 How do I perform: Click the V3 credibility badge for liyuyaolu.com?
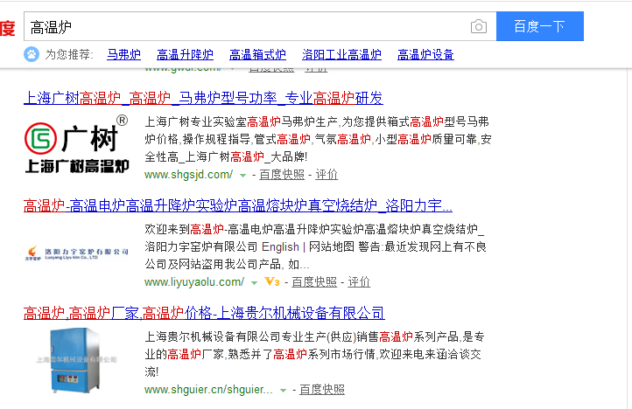pyautogui.click(x=272, y=281)
